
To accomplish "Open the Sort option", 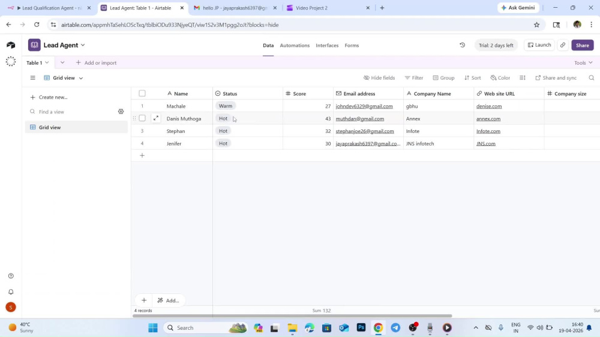I will pos(472,78).
